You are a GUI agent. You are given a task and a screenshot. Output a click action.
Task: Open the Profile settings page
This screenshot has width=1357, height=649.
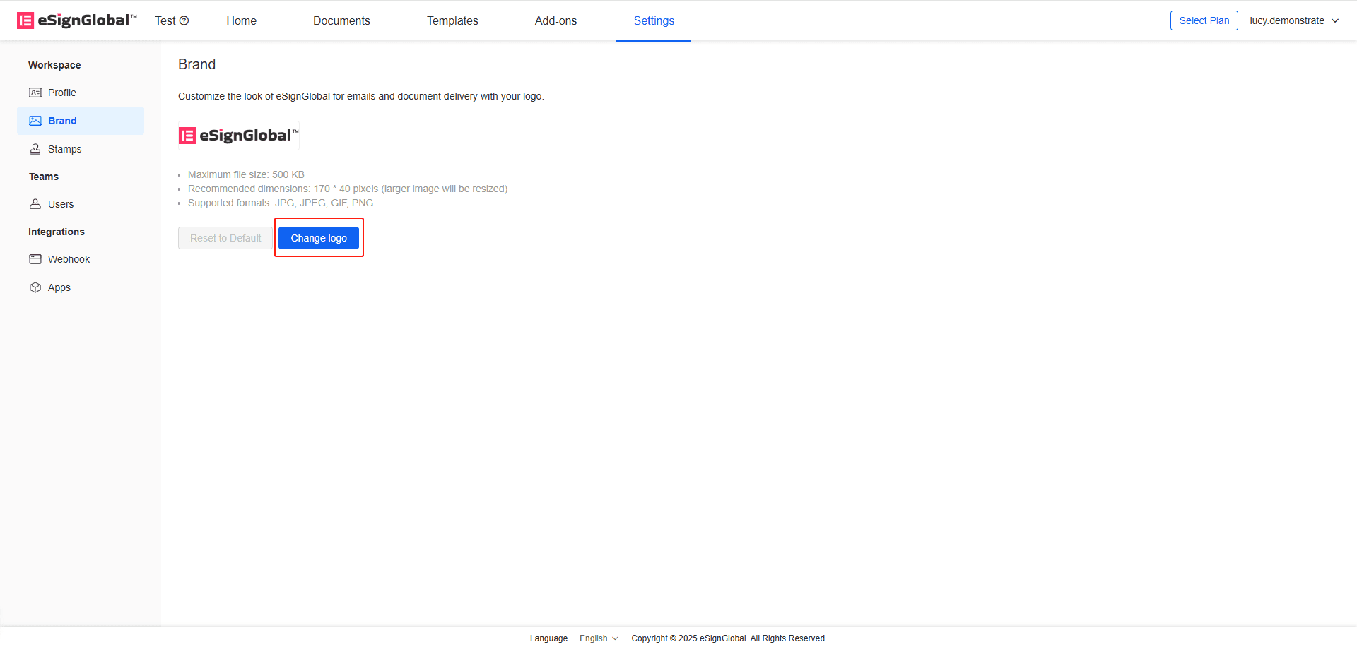tap(81, 93)
